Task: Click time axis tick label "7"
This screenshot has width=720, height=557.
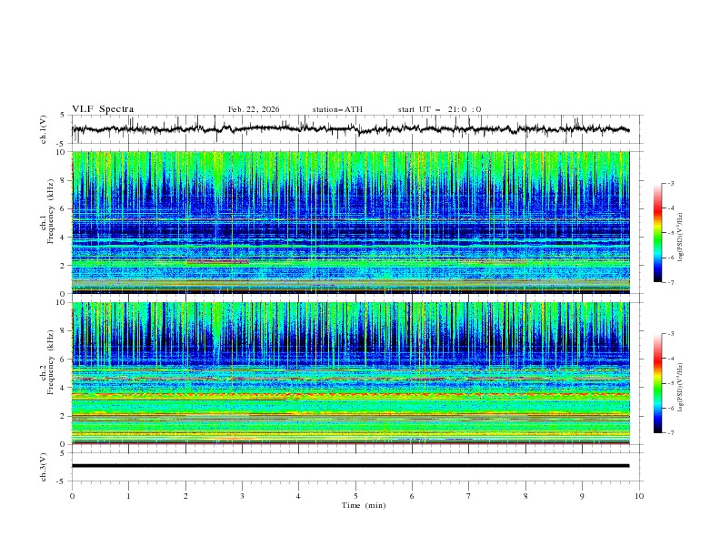Action: (x=469, y=496)
